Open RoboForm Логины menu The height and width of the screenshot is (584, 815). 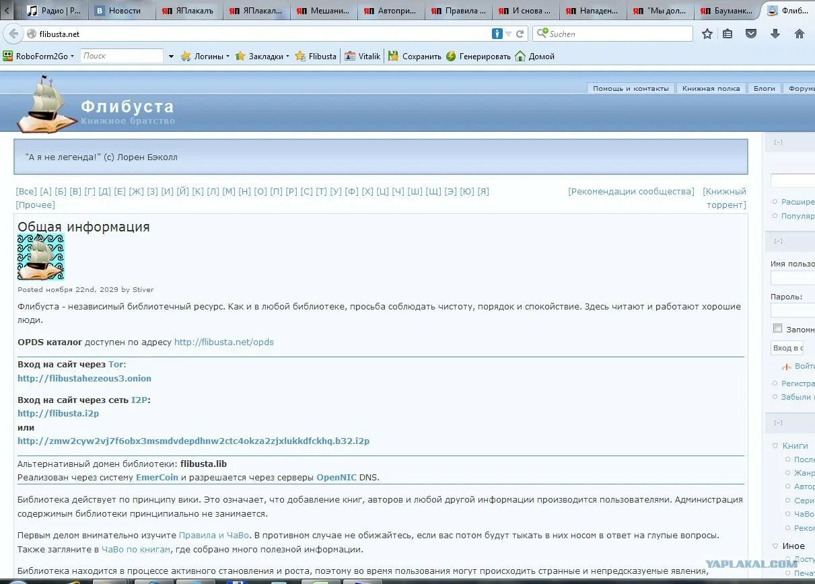(x=205, y=56)
